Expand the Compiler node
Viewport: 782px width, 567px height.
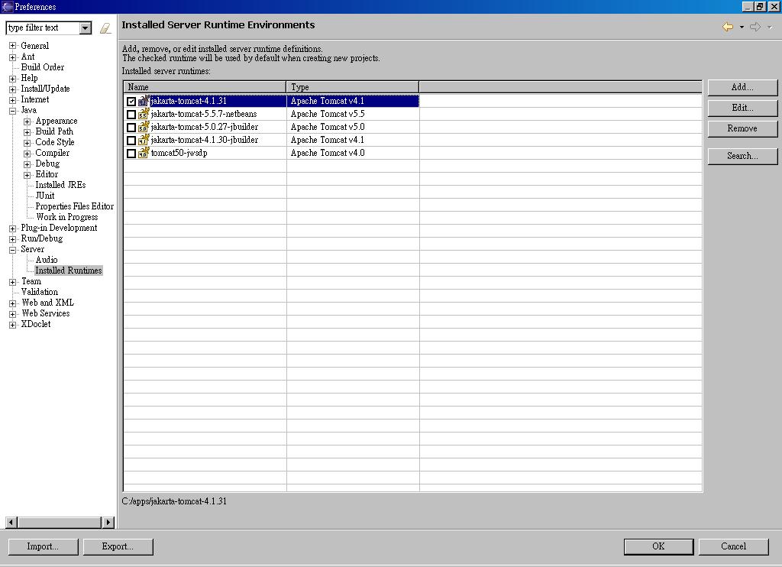click(27, 154)
